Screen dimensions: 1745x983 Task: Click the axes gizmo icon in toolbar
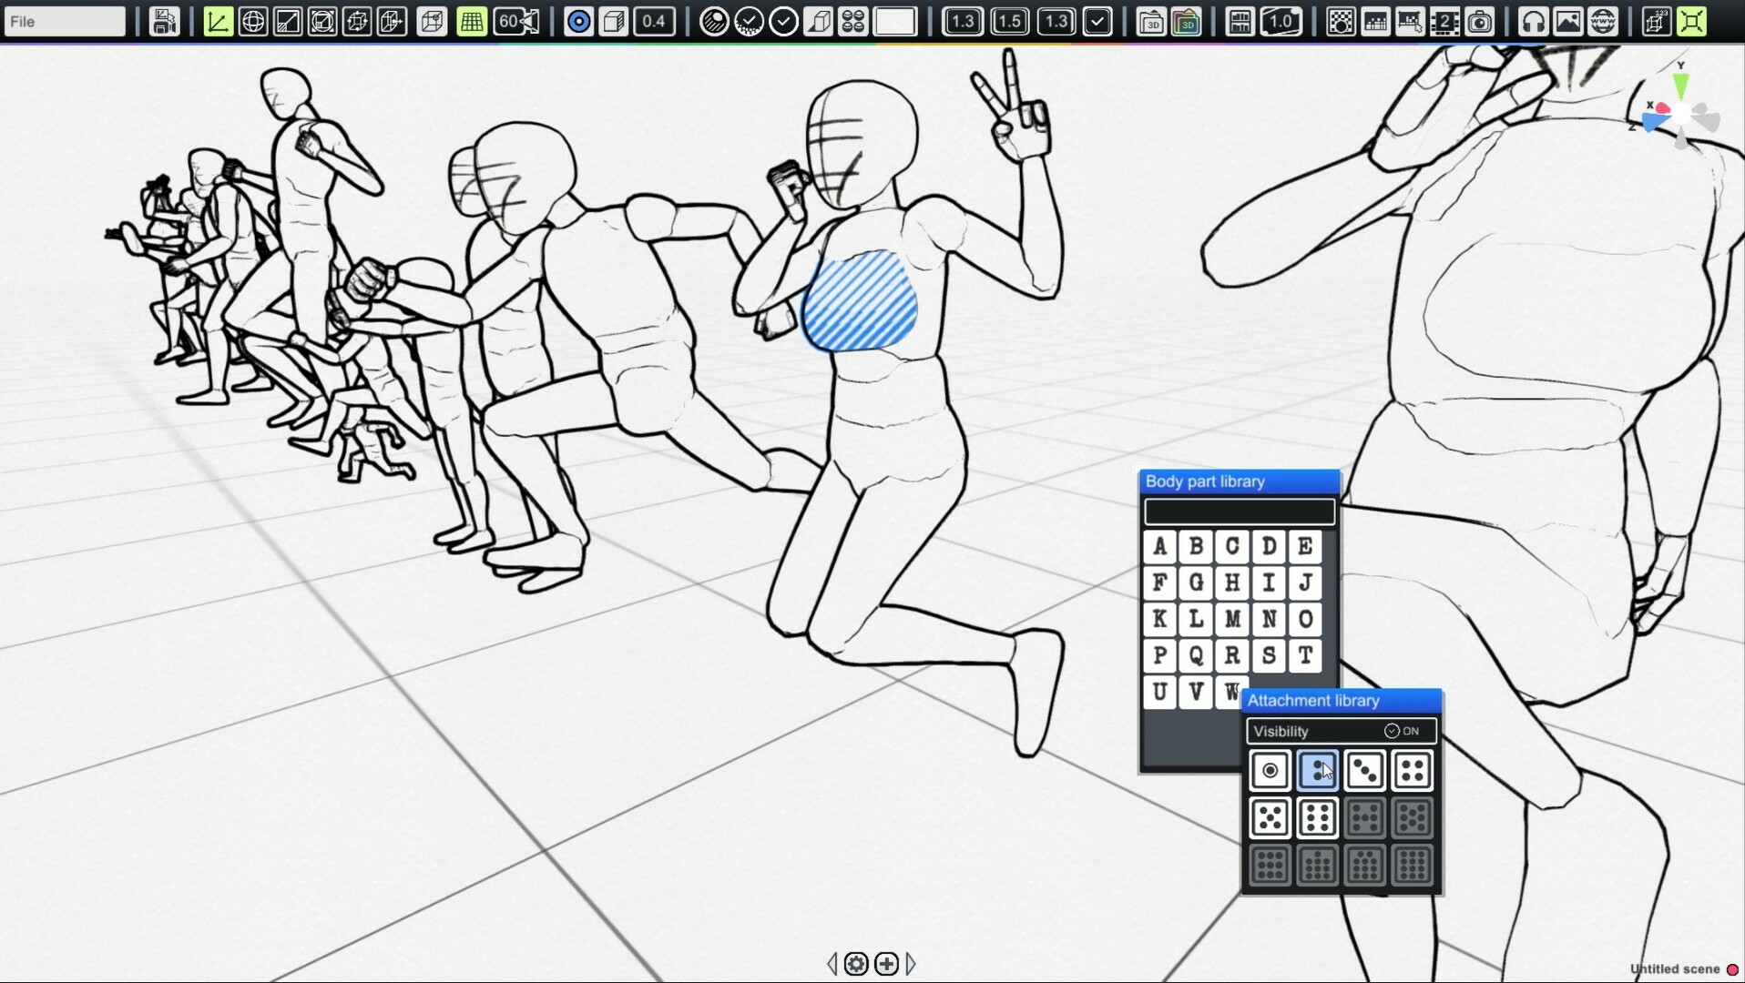218,21
